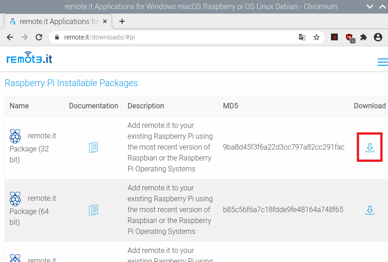Go forward to next page
Screen dimensions: 388x262
click(24, 37)
